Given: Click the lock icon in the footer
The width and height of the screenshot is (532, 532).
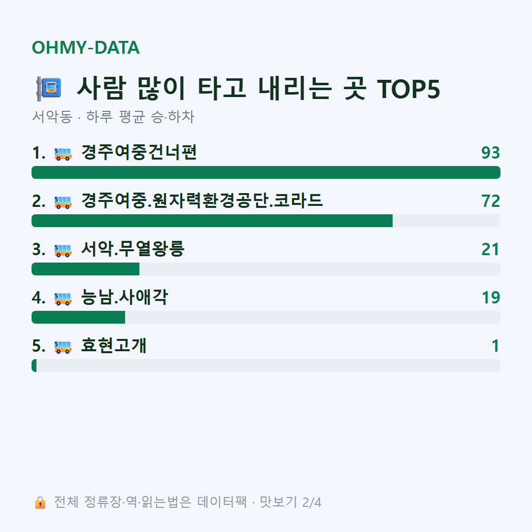Looking at the screenshot, I should click(x=40, y=502).
